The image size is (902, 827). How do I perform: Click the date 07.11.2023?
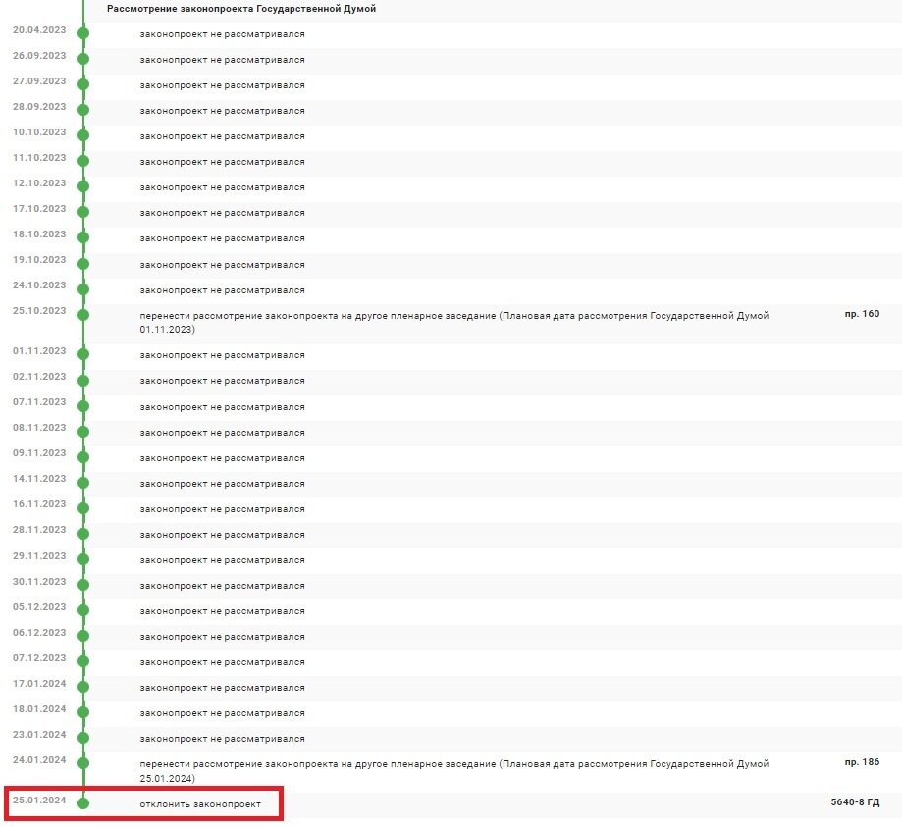(x=39, y=401)
